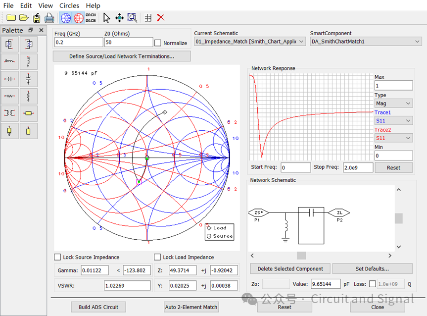Enable the Normalize checkbox
The image size is (427, 316).
pyautogui.click(x=158, y=43)
